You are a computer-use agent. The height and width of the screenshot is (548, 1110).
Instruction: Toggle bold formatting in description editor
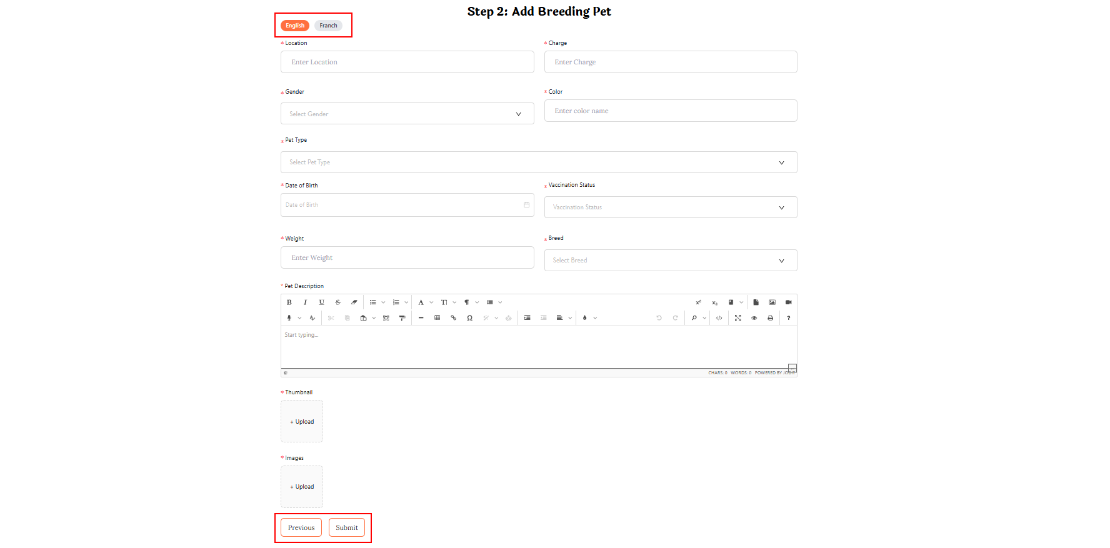[289, 302]
